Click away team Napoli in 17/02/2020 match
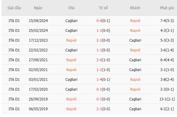The width and height of the screenshot is (177, 117). [135, 89]
